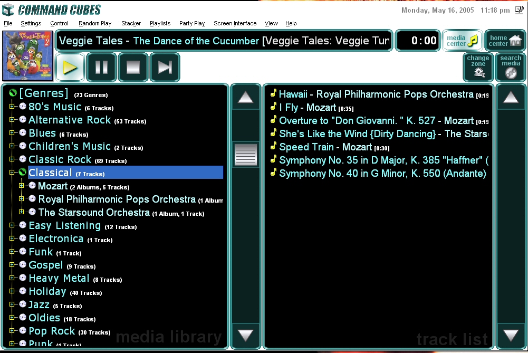This screenshot has height=353, width=528.
Task: Go to Home Center
Action: pos(505,41)
